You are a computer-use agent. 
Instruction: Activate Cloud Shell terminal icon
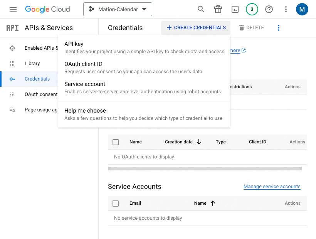(x=235, y=9)
